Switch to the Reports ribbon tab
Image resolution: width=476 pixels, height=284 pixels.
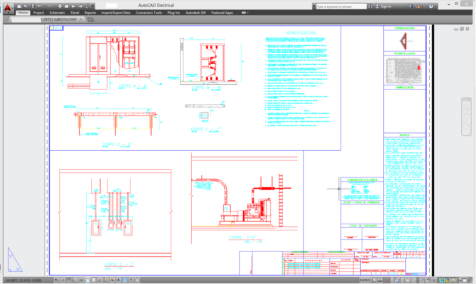(90, 13)
